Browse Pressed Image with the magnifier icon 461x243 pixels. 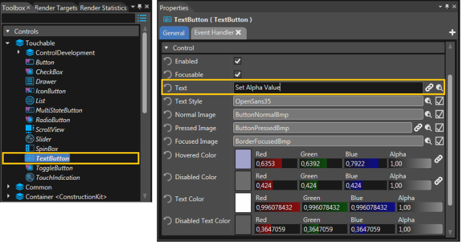click(428, 128)
